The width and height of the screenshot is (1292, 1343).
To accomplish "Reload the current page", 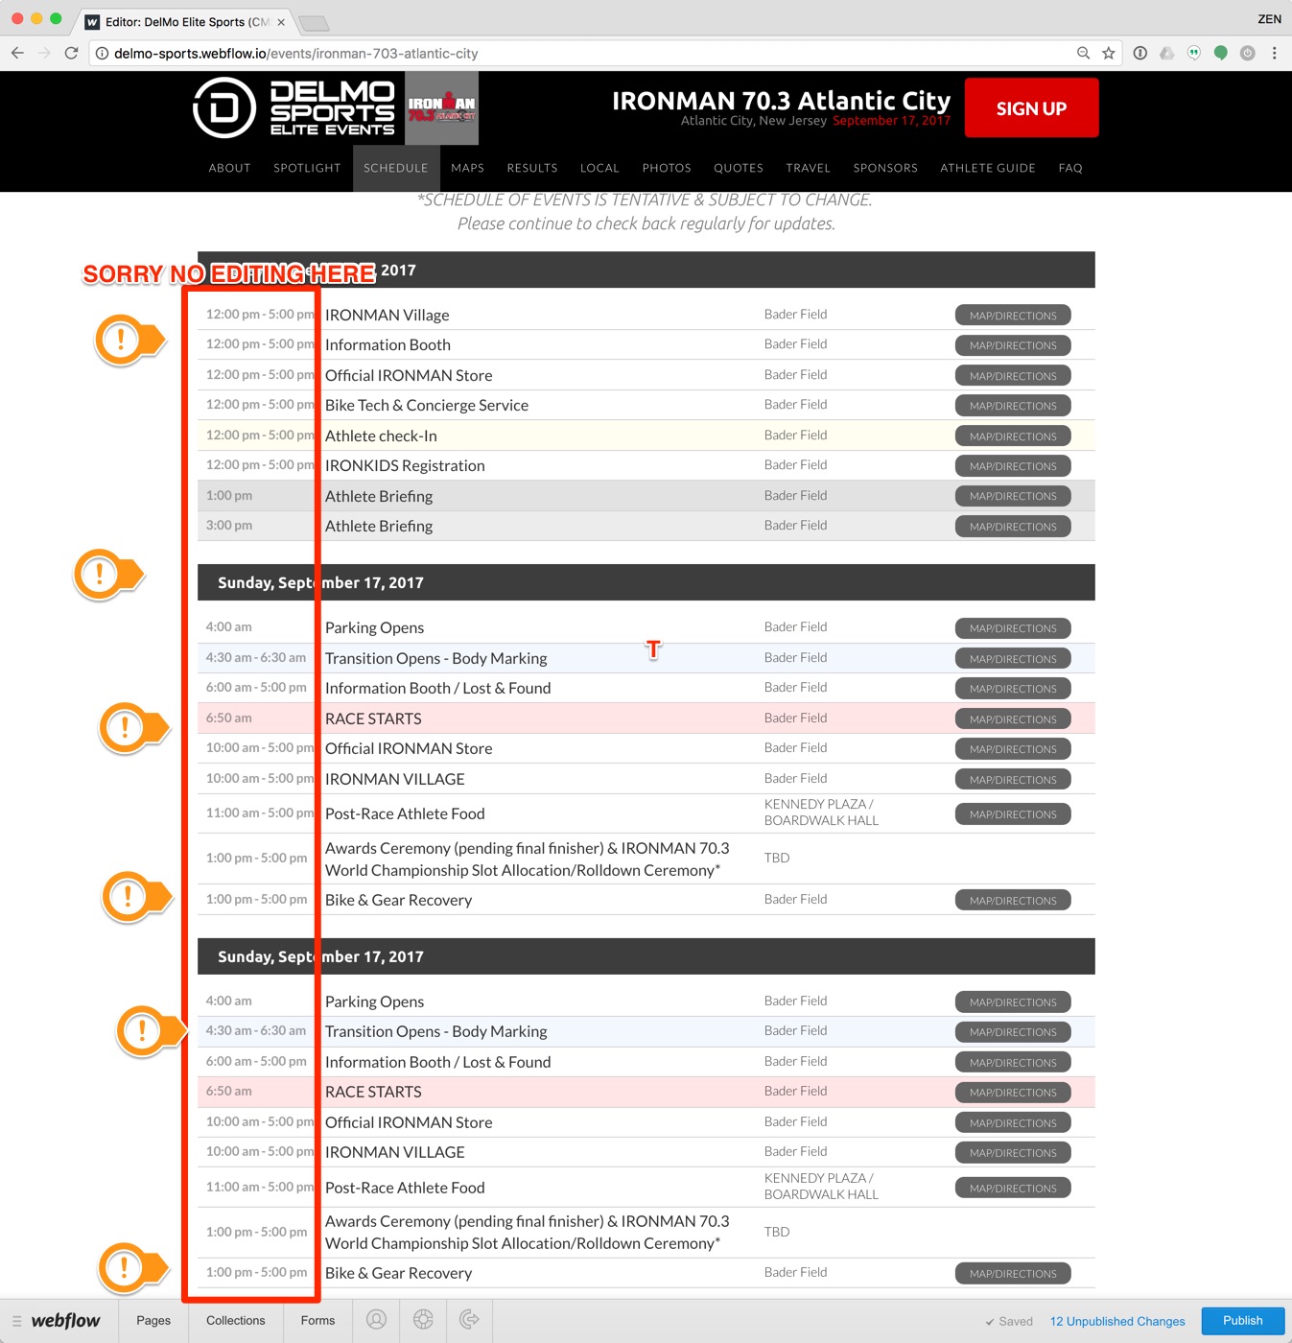I will 71,53.
